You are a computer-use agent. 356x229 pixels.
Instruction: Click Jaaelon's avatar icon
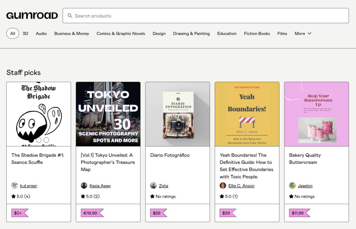(x=292, y=186)
